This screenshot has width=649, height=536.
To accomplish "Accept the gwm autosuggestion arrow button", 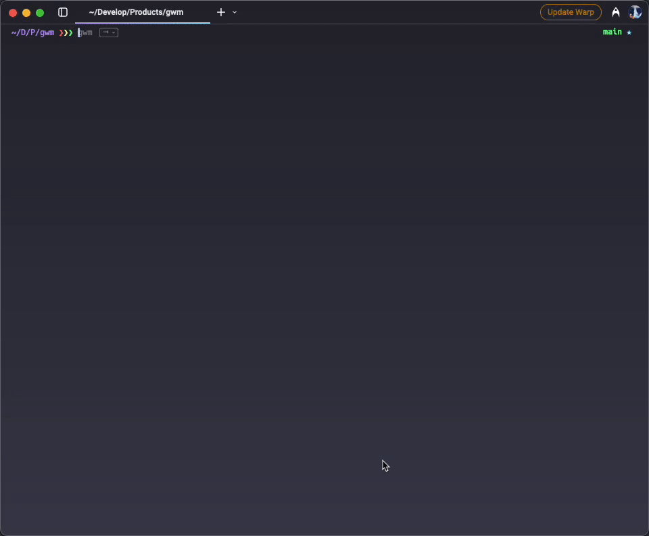I will [109, 32].
